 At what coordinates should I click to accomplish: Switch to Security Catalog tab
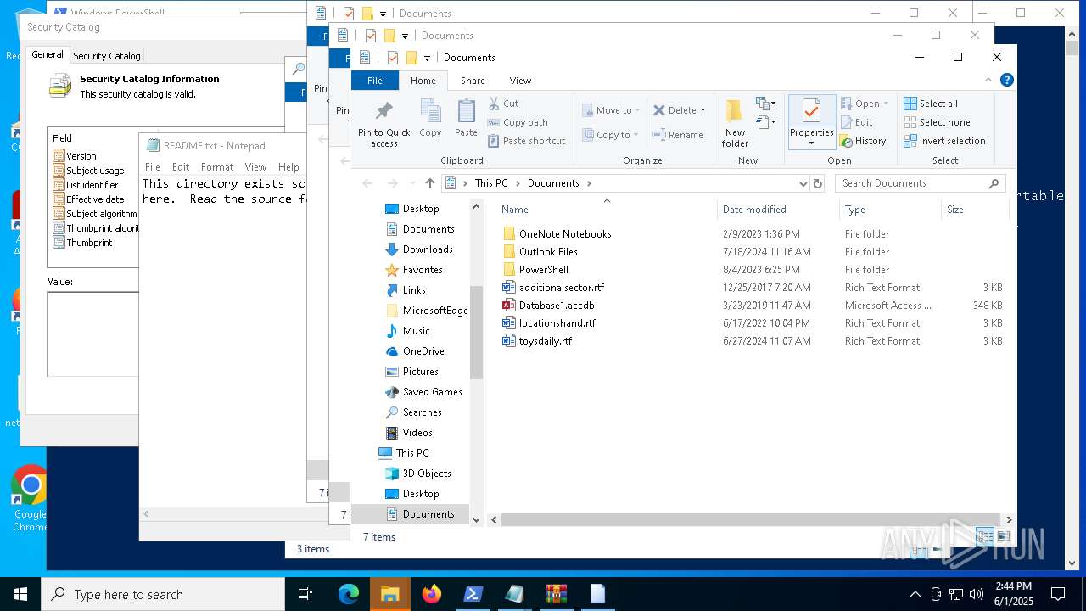(x=107, y=56)
